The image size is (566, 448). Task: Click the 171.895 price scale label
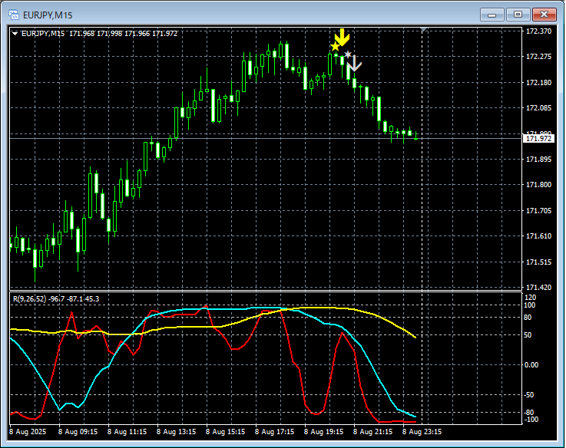[x=538, y=160]
